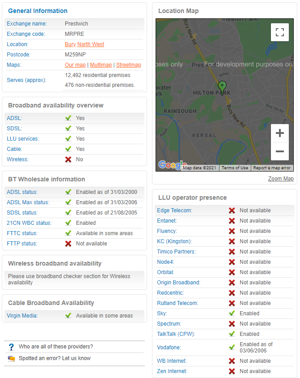
Task: Select postcode value M259NP
Action: click(x=75, y=55)
